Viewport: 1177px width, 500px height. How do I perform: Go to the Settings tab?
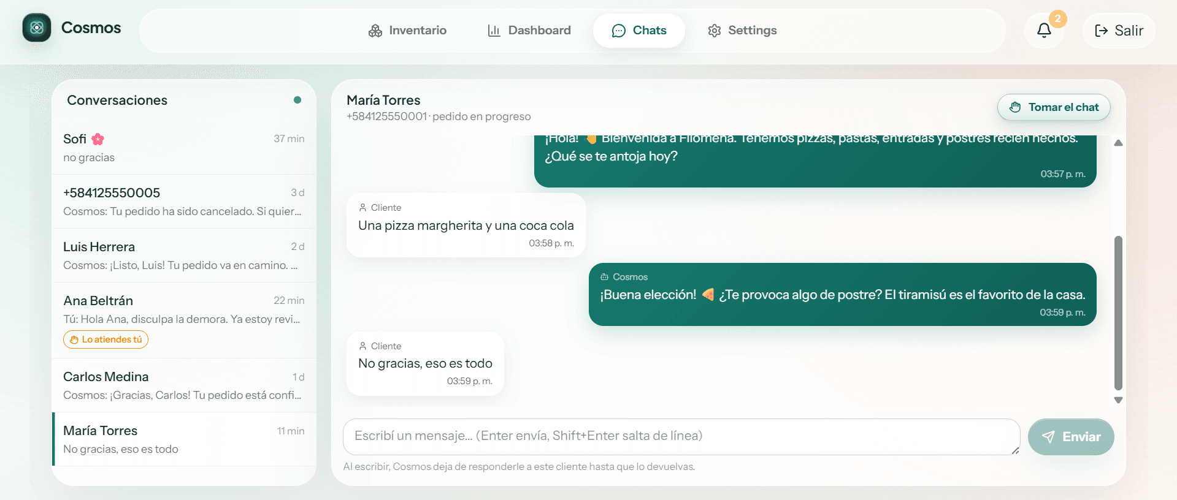[742, 31]
